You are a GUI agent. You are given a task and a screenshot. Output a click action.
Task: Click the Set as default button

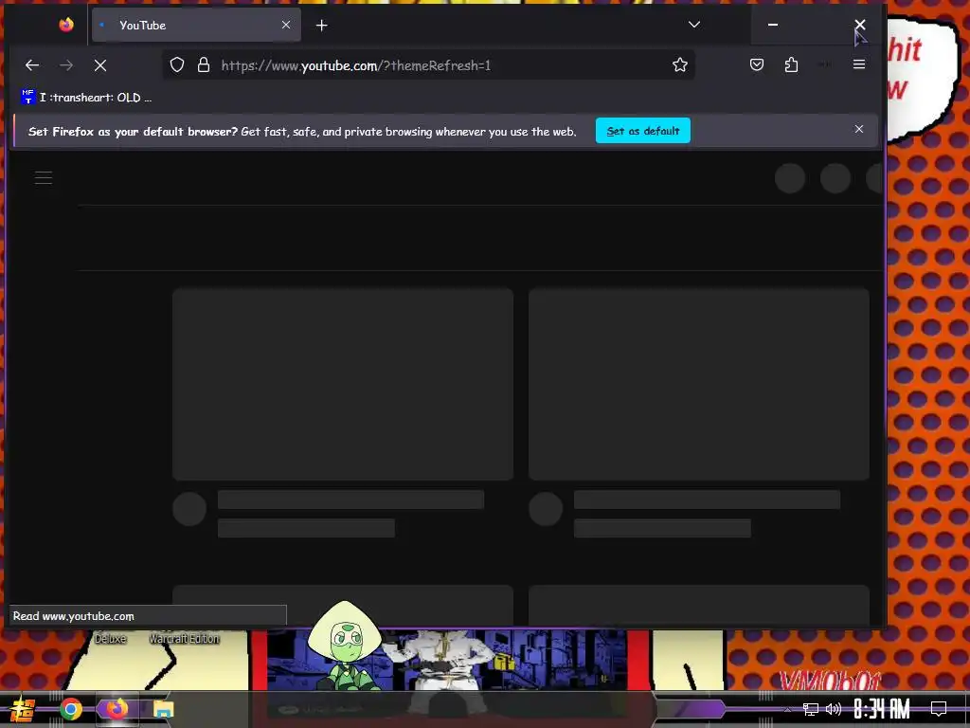coord(643,131)
